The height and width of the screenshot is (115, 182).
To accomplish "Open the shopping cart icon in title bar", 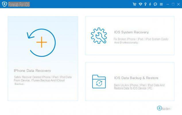I will [134, 4].
